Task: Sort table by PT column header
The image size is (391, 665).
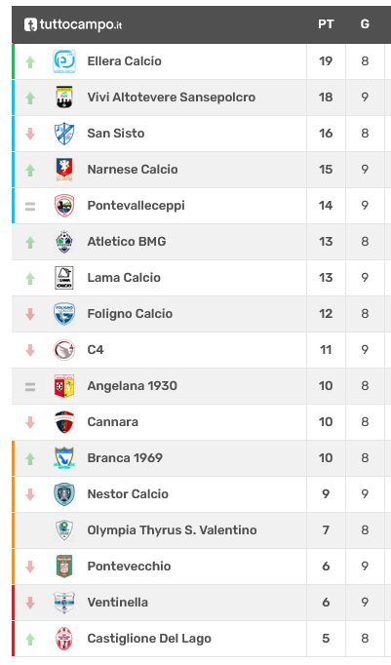Action: (326, 24)
